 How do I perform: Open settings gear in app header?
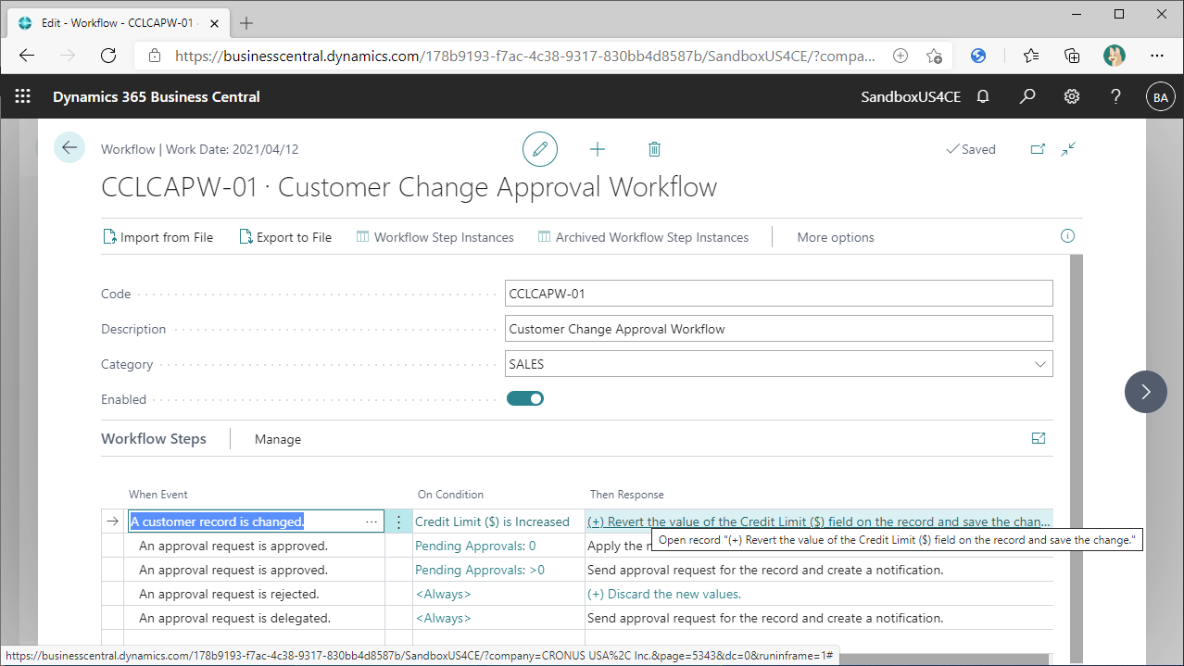[x=1072, y=96]
